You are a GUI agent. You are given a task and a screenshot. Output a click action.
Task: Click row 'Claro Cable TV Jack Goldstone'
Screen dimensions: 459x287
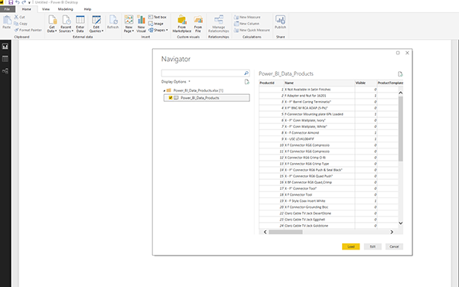click(x=328, y=226)
